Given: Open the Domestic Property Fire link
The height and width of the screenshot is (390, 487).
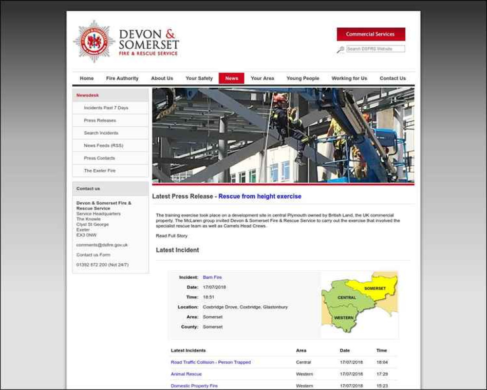Looking at the screenshot, I should [x=194, y=386].
